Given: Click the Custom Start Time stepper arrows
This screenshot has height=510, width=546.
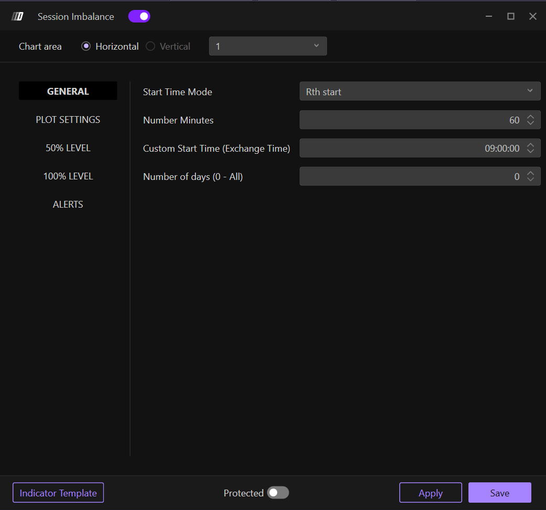Looking at the screenshot, I should [530, 149].
